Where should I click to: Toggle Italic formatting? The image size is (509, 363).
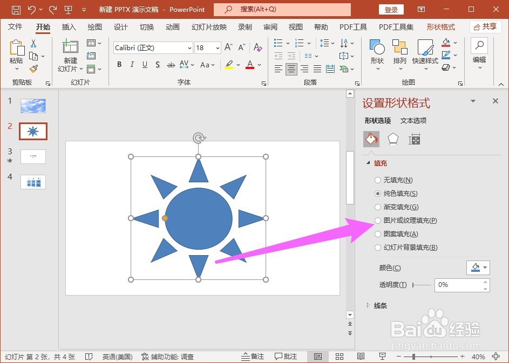pyautogui.click(x=132, y=65)
